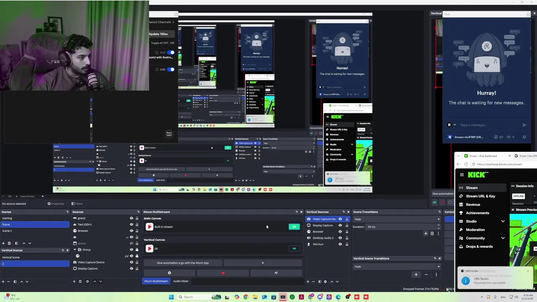Hide the grand source

pos(131,218)
